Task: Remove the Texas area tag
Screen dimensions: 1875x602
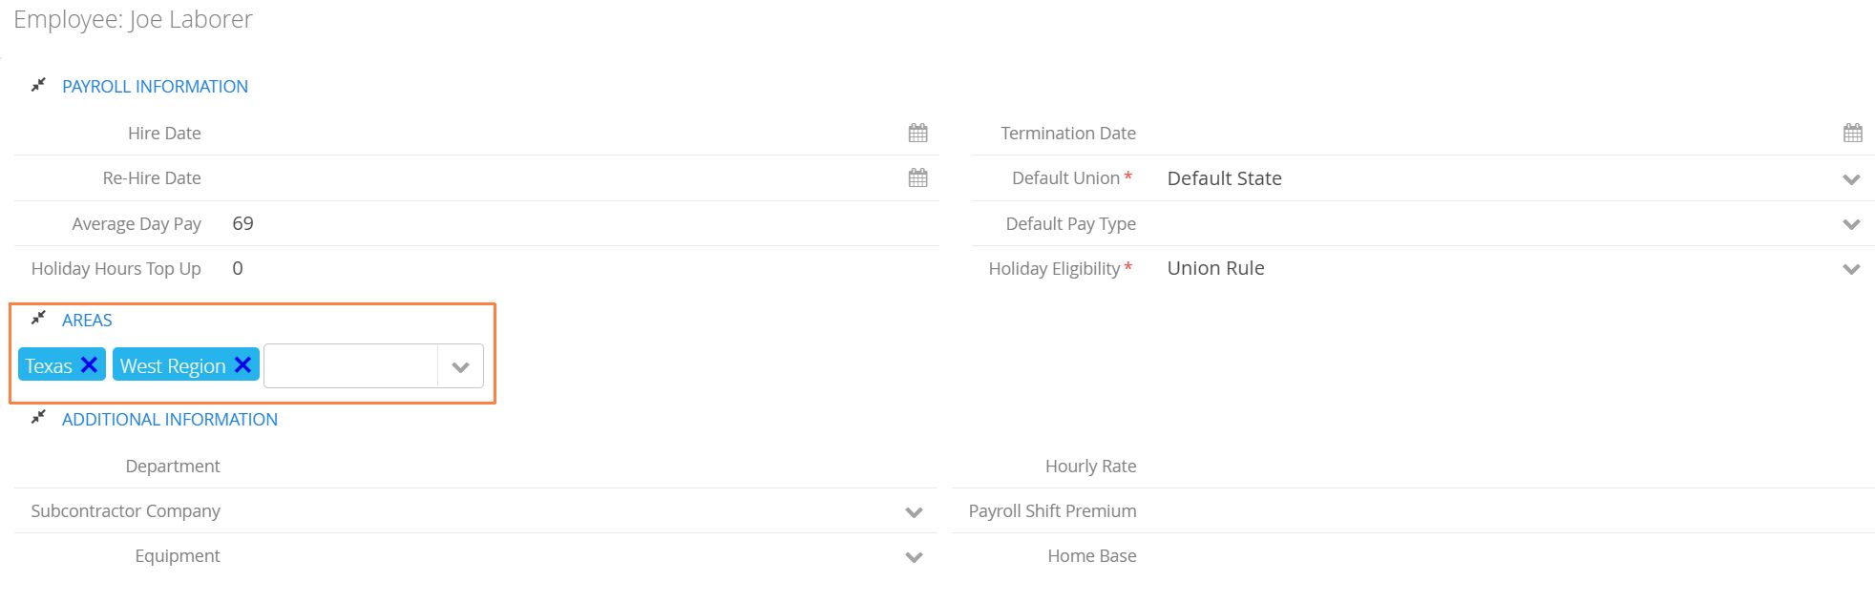Action: 89,364
